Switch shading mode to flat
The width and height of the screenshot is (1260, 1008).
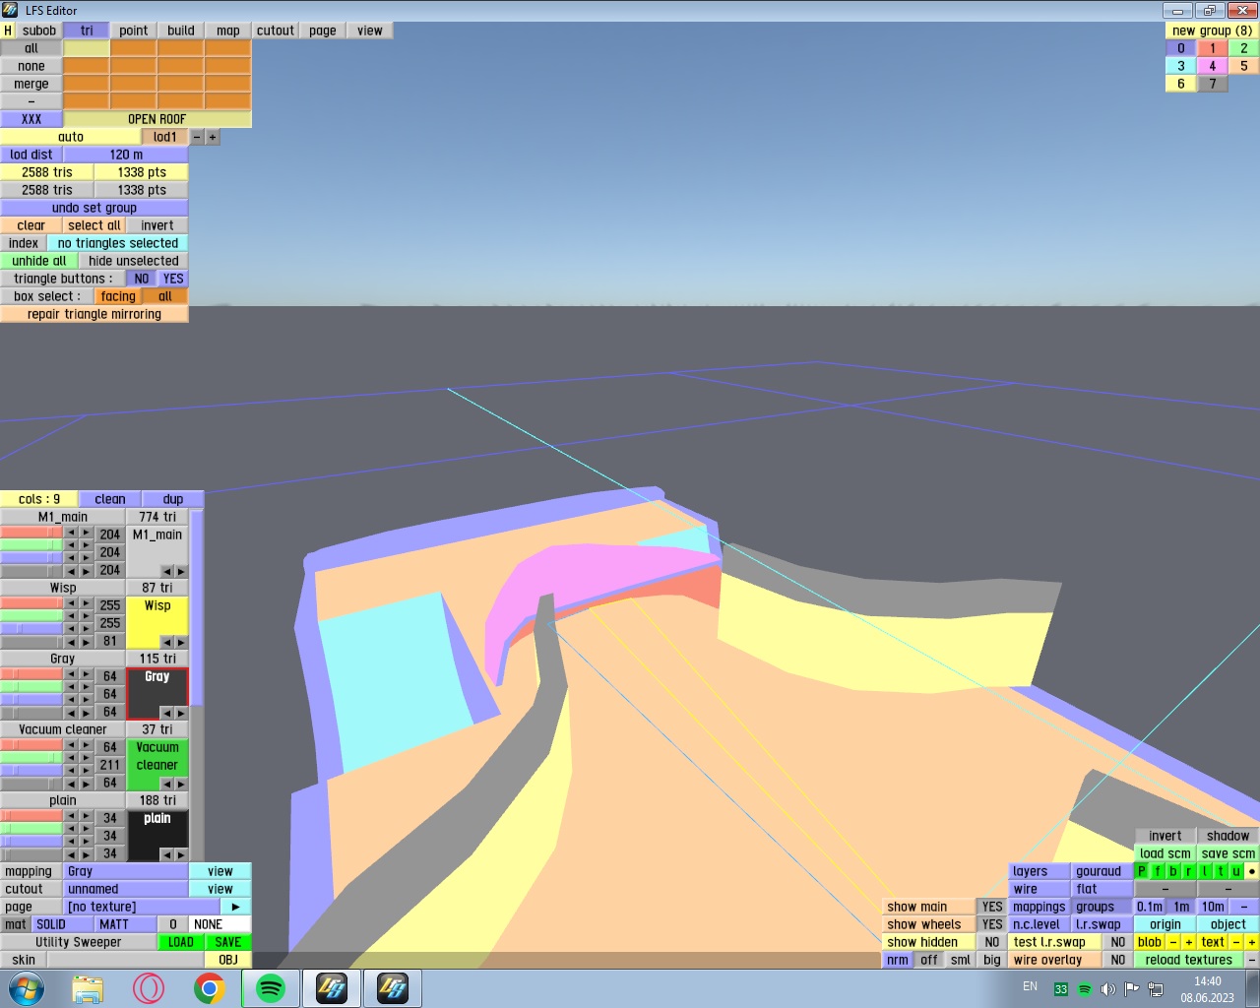pyautogui.click(x=1087, y=889)
